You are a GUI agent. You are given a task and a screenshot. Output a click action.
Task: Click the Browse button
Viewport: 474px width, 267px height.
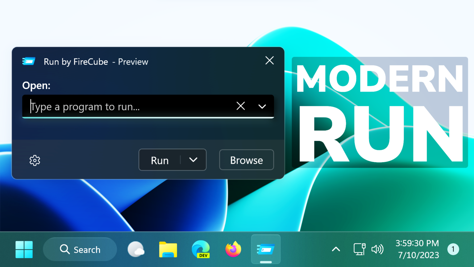tap(246, 160)
